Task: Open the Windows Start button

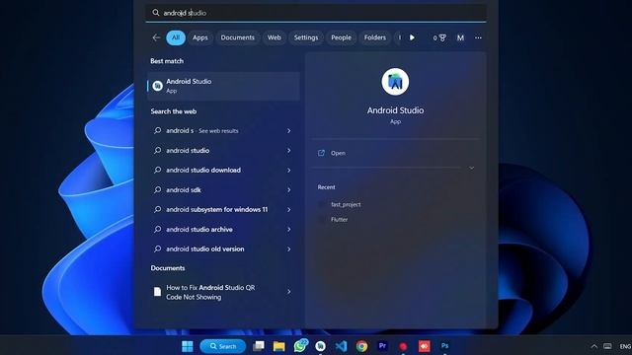Action: coord(188,346)
